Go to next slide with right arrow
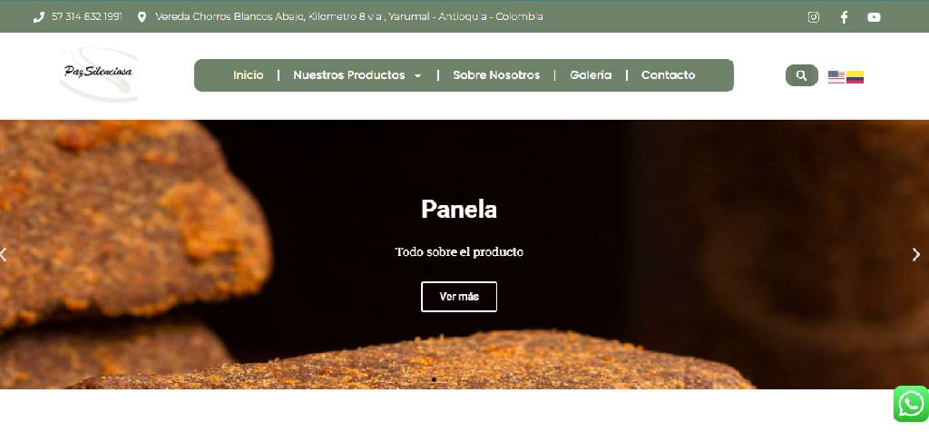 [916, 254]
